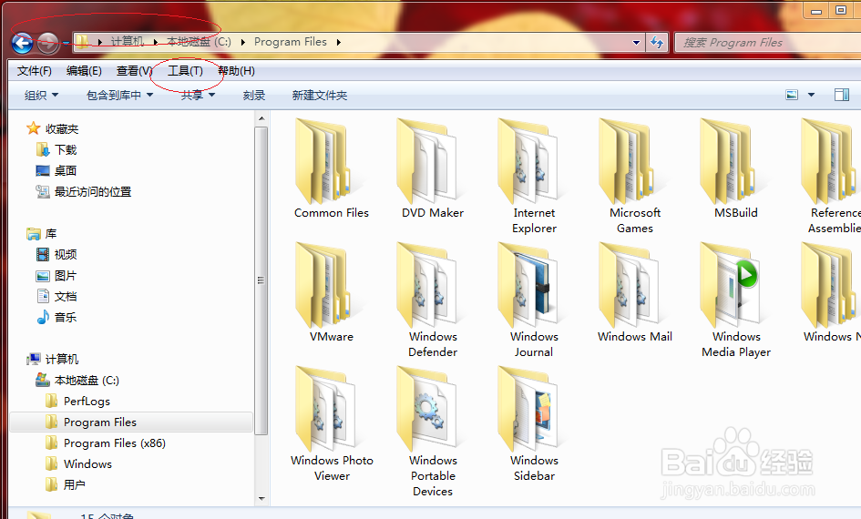Select the Reference Assemblies folder icon

click(829, 162)
